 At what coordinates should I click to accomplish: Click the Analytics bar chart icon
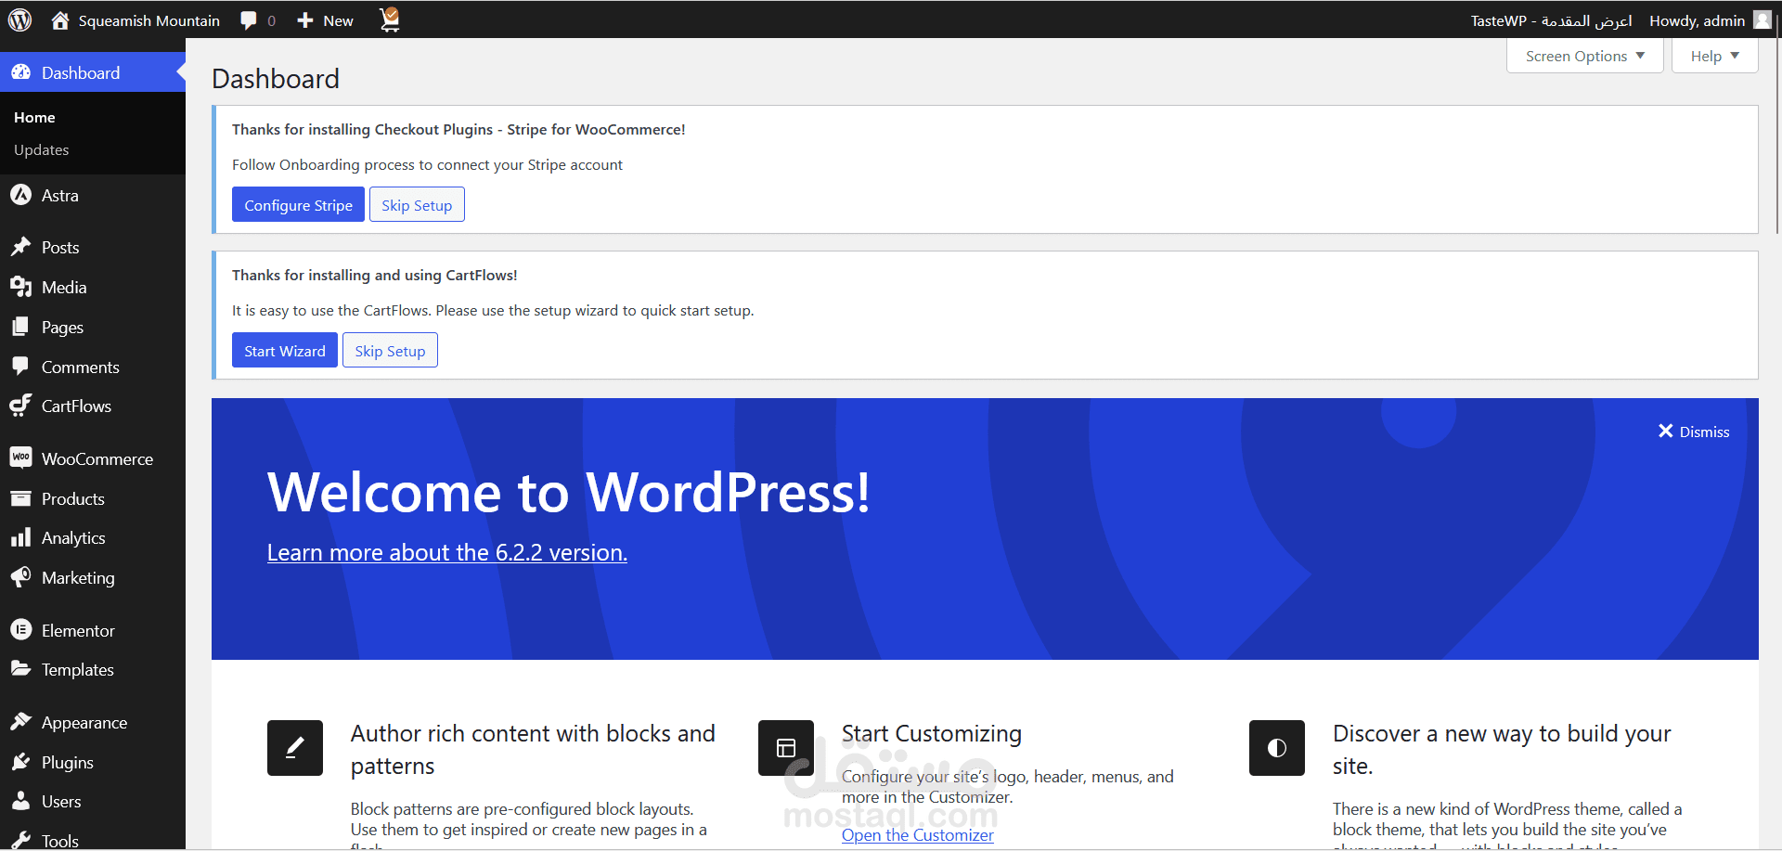coord(20,537)
